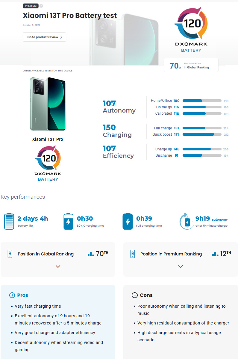Viewport: 238px width, 359px height.
Task: Expand the Position in Global Ranking panel
Action: 58,266
